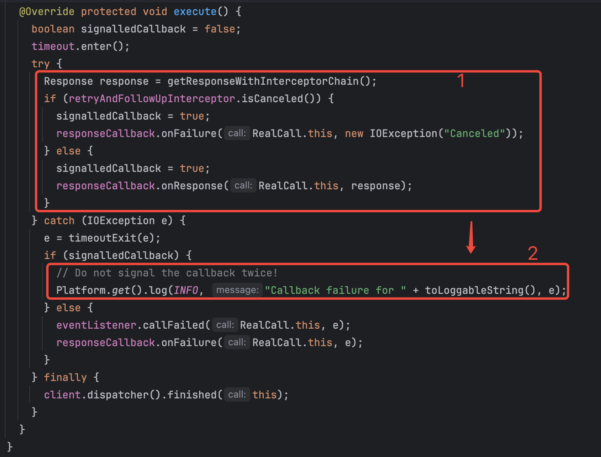Click the @Override annotation
Image resolution: width=601 pixels, height=457 pixels.
46,11
